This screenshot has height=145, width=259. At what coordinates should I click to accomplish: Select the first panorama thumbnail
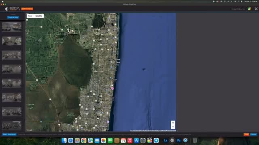click(12, 27)
